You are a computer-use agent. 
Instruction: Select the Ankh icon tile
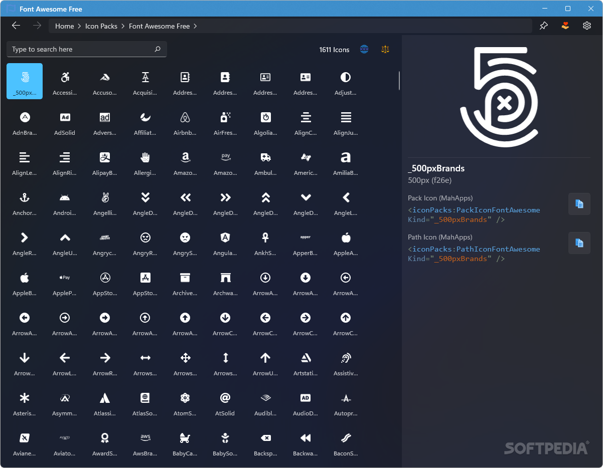(265, 242)
